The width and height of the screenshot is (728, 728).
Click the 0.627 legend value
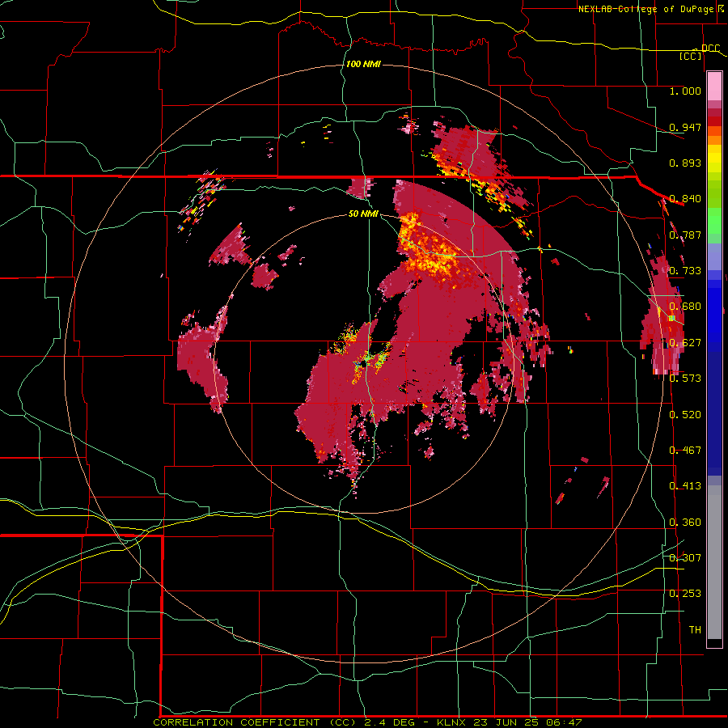(x=685, y=343)
